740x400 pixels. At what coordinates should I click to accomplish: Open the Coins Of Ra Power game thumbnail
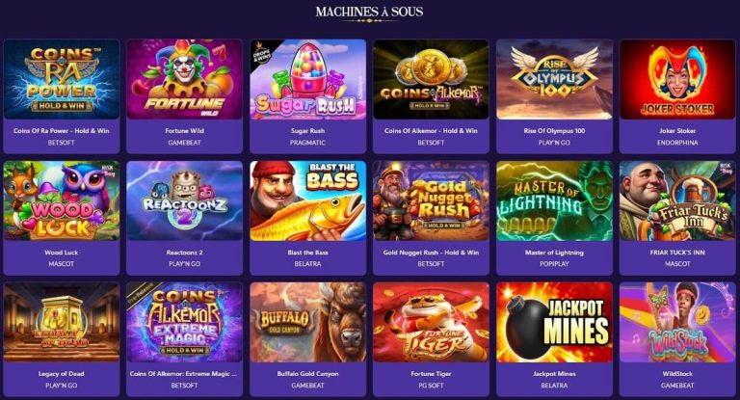[62, 79]
